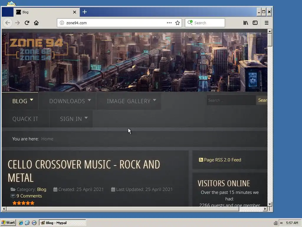
Task: Open Cello Crossover Music article title
Action: point(84,171)
